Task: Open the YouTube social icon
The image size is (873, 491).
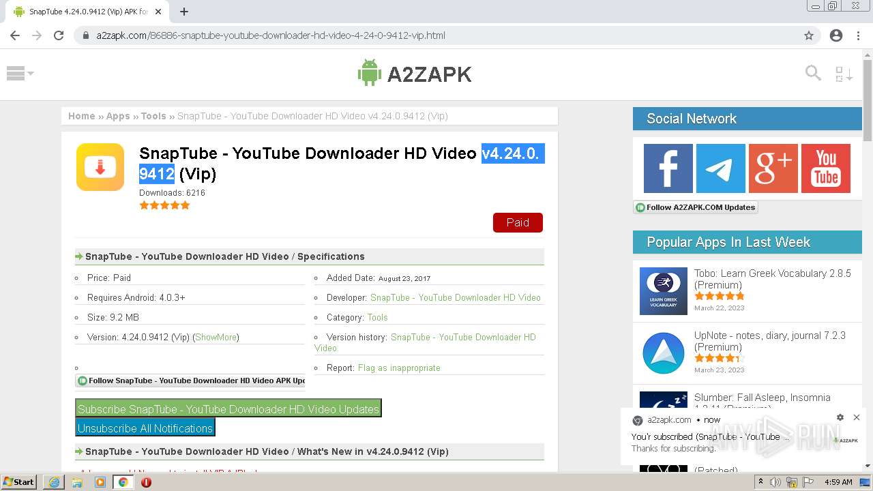Action: click(826, 168)
